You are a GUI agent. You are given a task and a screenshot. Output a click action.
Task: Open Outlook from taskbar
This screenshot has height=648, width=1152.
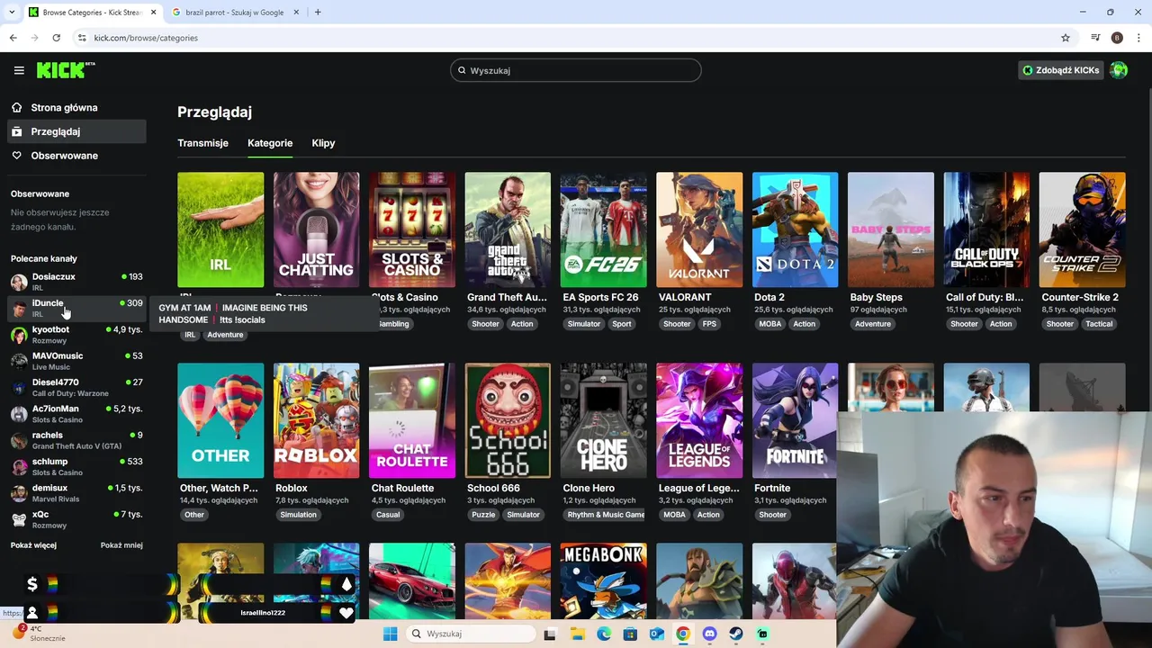(x=657, y=634)
